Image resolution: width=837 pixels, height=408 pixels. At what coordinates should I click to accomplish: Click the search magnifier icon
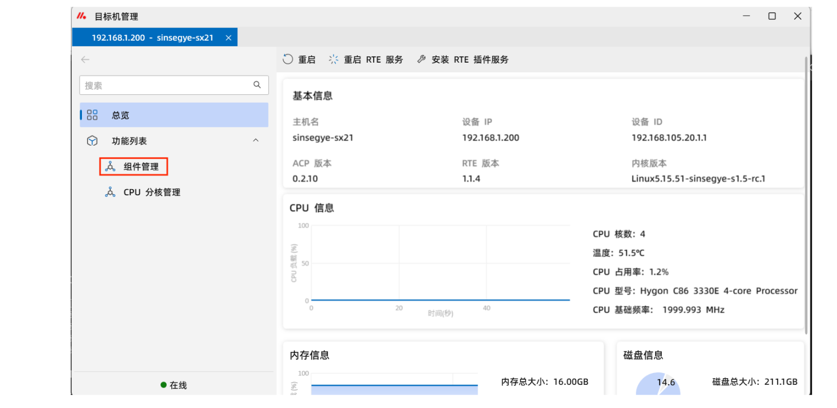click(257, 85)
